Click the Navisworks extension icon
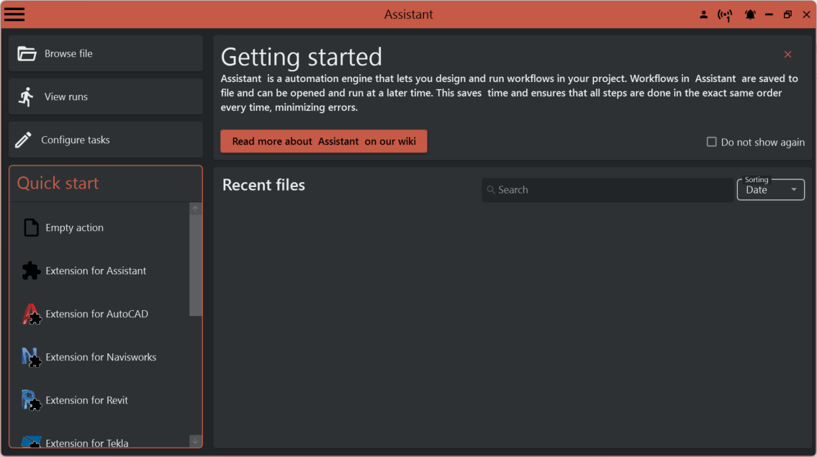 pos(31,358)
